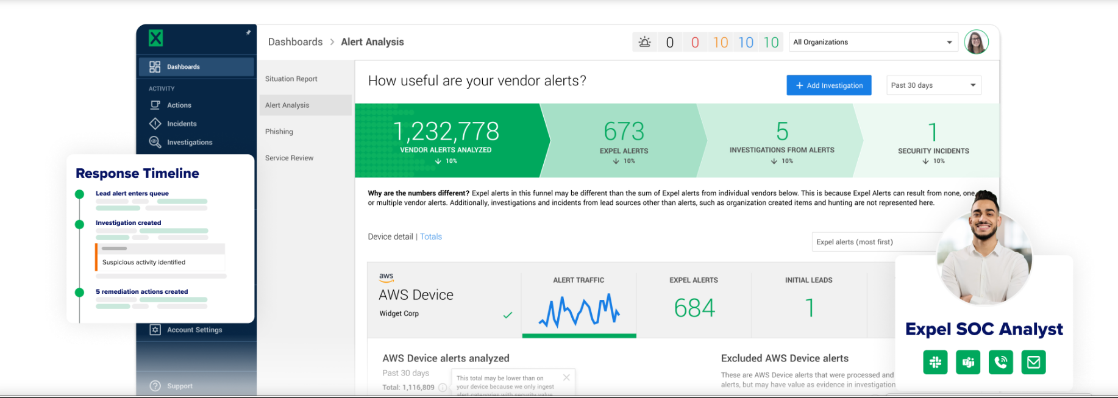Click the info icon next to Total
Screen dimensions: 1118x398
[443, 388]
